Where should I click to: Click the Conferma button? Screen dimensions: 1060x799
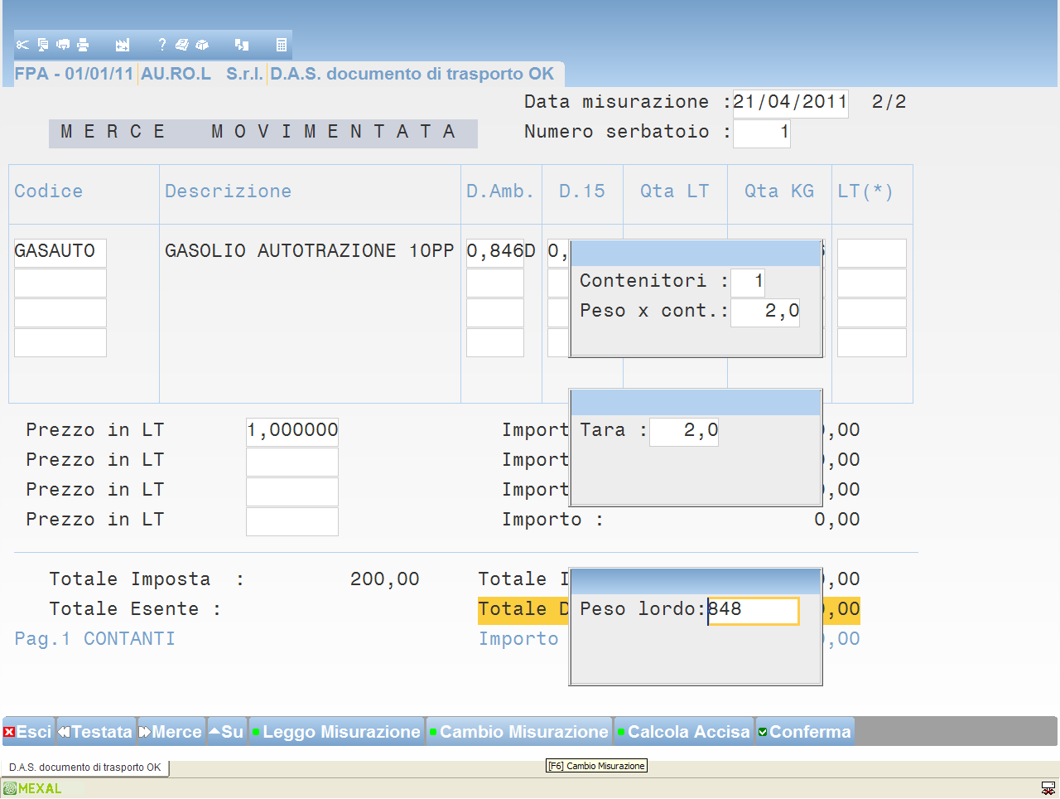click(x=805, y=732)
